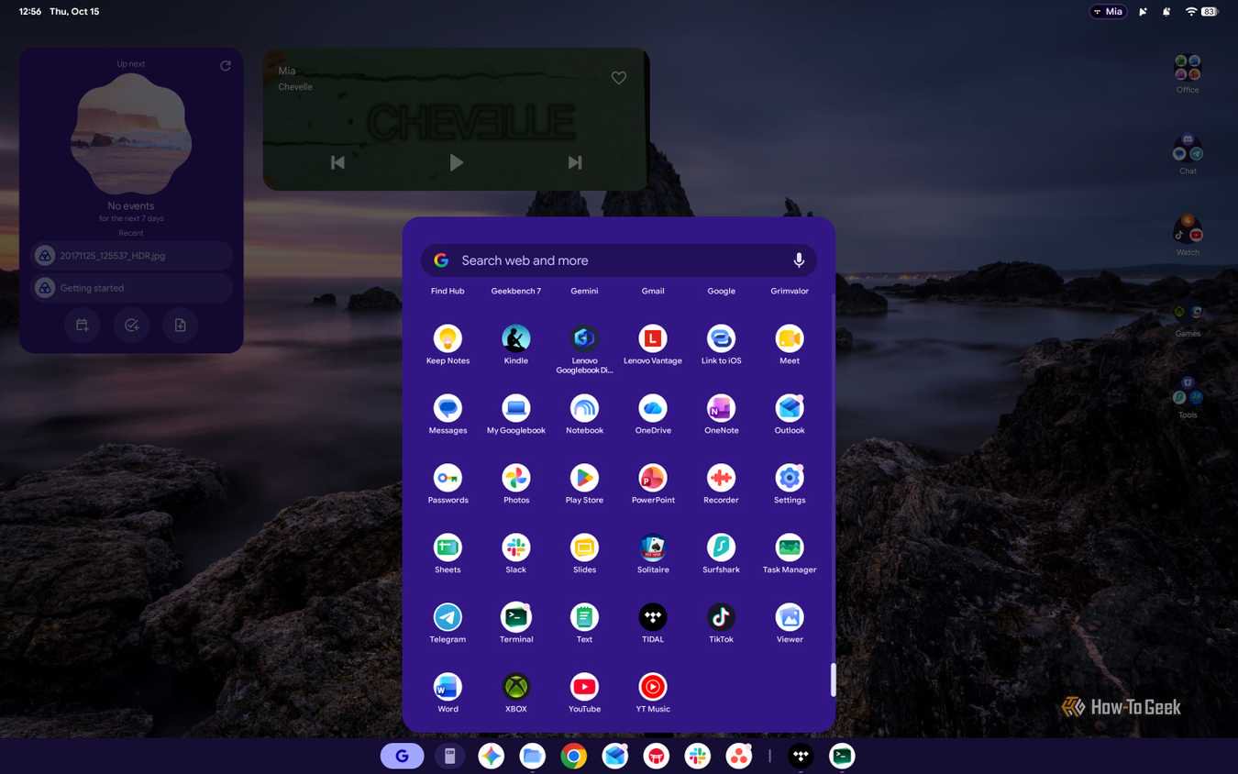
Task: Open the Getting started recent item
Action: 131,288
